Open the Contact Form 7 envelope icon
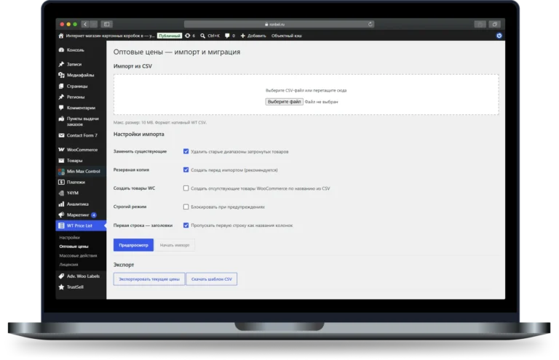This screenshot has height=360, width=559. point(61,135)
